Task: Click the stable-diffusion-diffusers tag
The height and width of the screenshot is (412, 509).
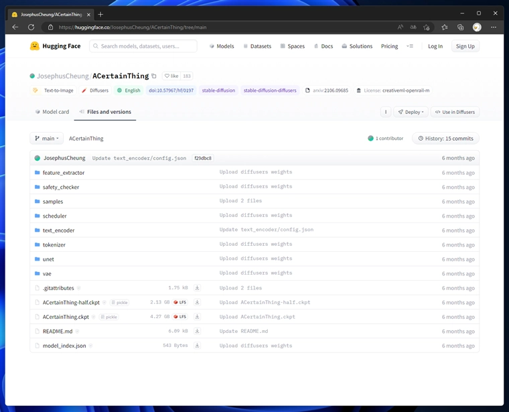Action: coord(270,90)
